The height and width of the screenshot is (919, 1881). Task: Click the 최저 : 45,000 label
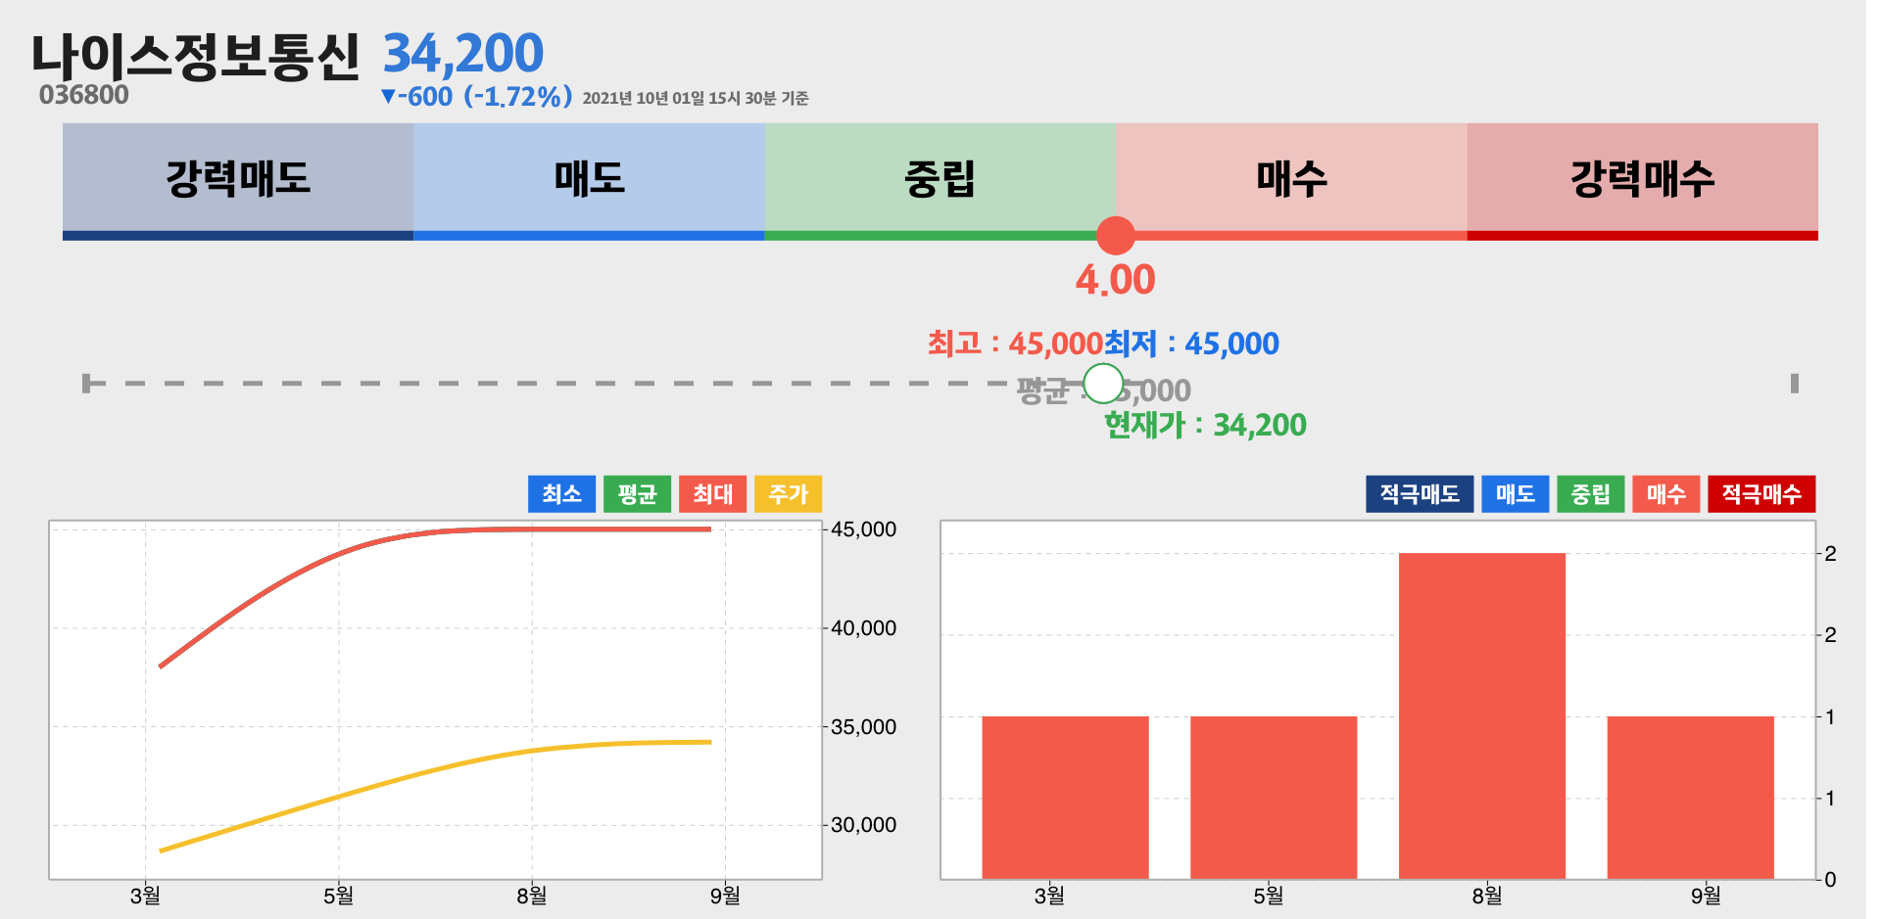pyautogui.click(x=1191, y=344)
